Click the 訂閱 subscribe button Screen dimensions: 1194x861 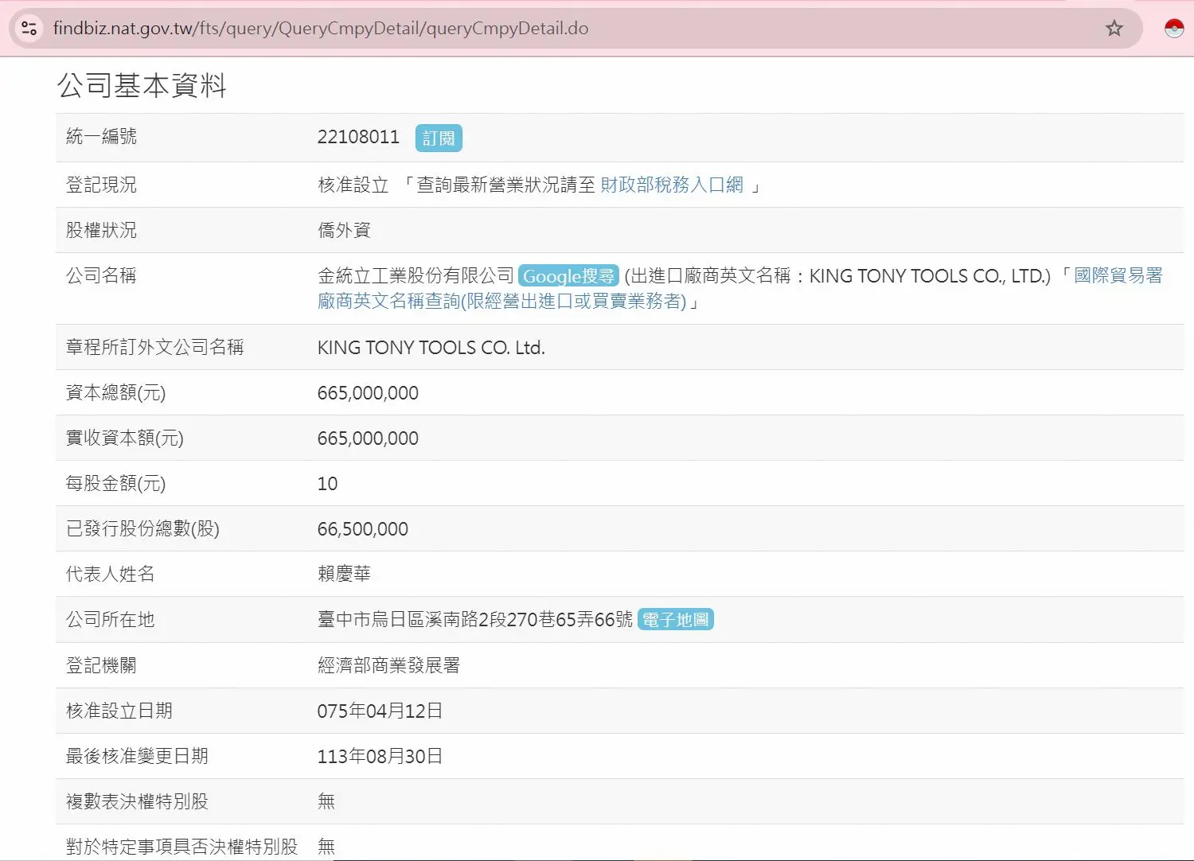pyautogui.click(x=439, y=138)
